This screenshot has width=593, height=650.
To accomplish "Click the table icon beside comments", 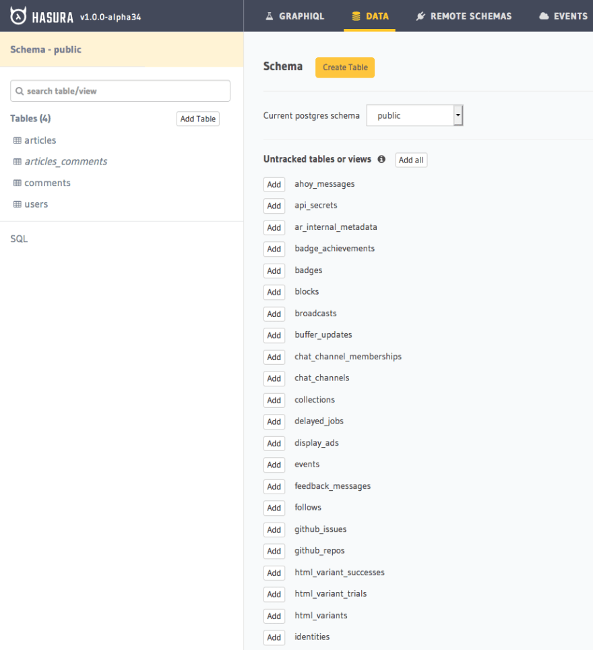I will coord(18,183).
